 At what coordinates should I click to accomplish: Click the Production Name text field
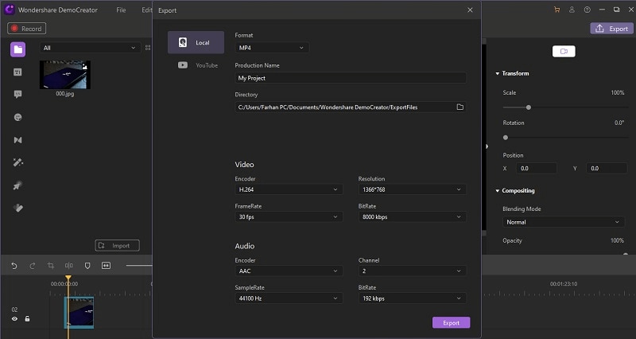click(x=350, y=78)
